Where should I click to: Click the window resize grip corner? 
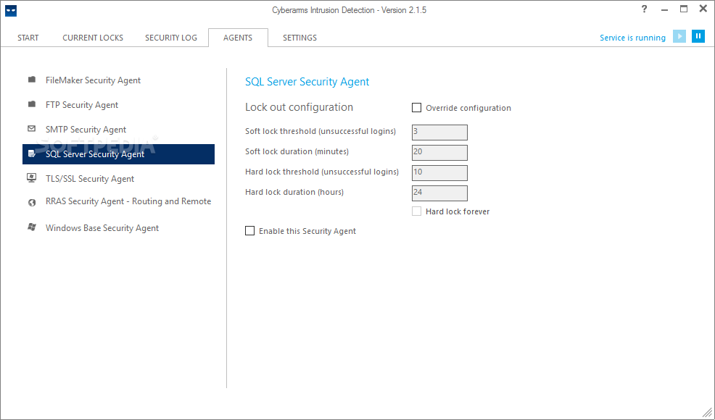(x=707, y=412)
